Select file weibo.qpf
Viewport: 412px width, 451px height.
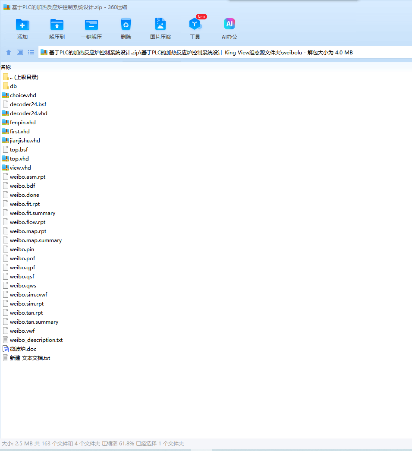coord(19,267)
